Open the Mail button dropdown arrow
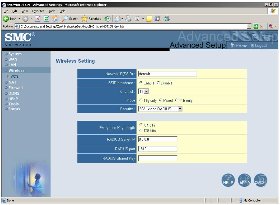The height and width of the screenshot is (205, 280). [122, 18]
